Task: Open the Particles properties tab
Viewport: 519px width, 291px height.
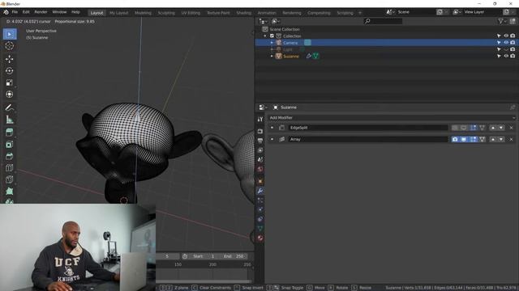Action: coord(260,200)
